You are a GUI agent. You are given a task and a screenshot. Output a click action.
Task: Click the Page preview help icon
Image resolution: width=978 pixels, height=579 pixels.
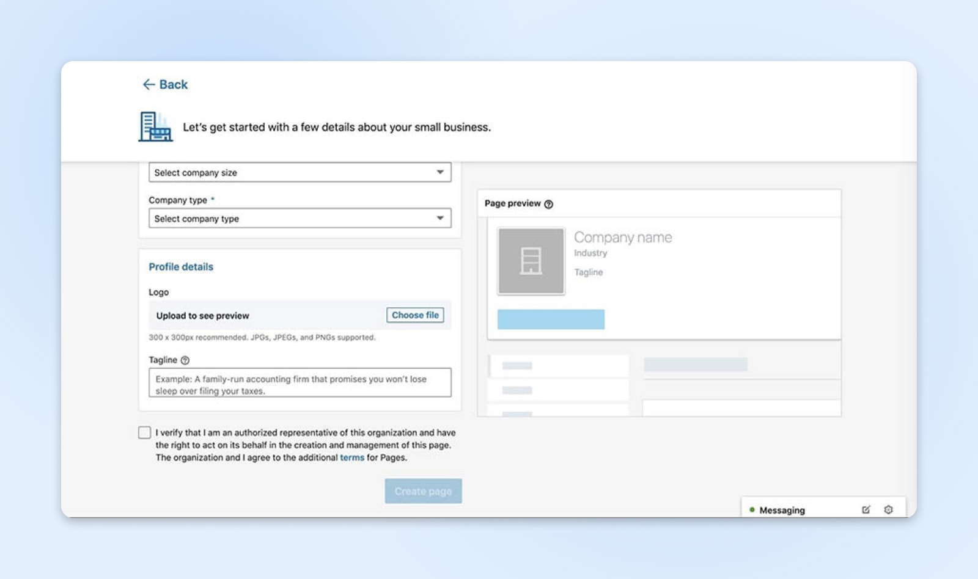548,204
